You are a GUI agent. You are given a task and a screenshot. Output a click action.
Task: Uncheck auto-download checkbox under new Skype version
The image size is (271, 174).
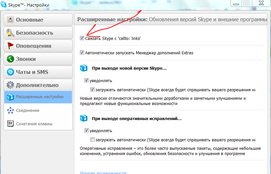pos(92,90)
